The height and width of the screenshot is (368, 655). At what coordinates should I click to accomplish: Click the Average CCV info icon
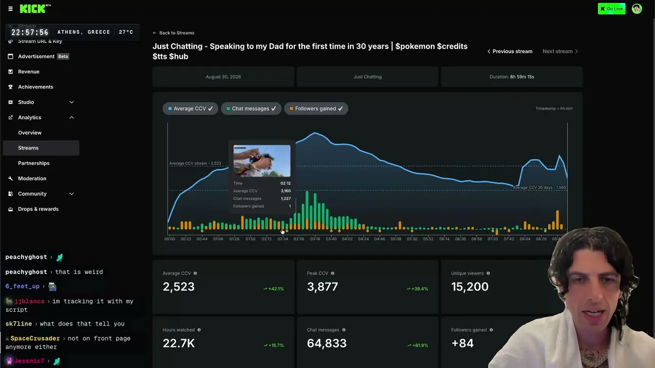195,273
